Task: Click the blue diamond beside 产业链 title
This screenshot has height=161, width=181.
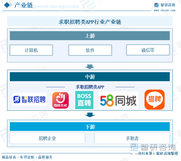Action: click(x=7, y=5)
